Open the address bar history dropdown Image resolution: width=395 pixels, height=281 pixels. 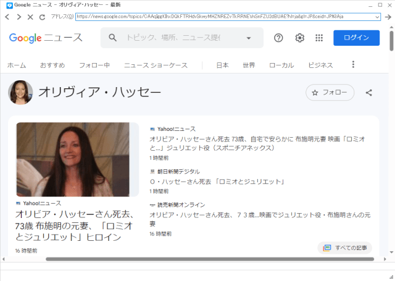tap(377, 17)
